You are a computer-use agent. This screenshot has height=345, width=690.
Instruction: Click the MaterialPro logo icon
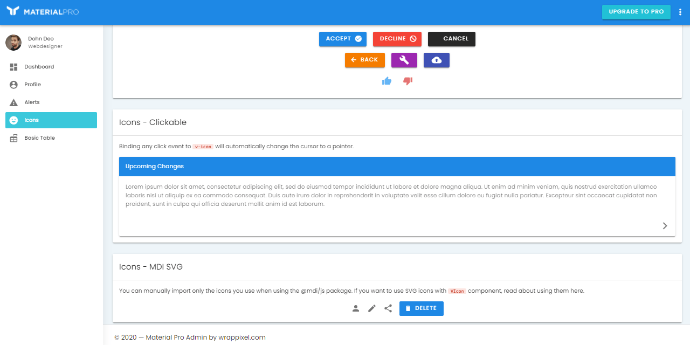tap(12, 11)
